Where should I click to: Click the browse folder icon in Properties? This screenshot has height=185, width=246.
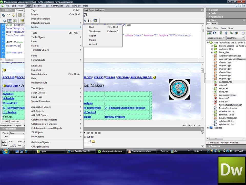(x=93, y=141)
